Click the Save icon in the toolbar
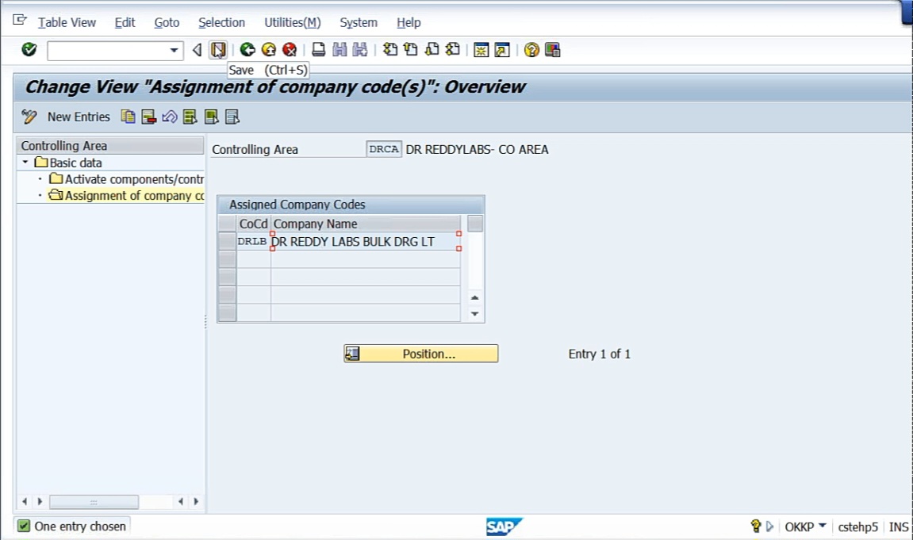913x540 pixels. tap(218, 50)
